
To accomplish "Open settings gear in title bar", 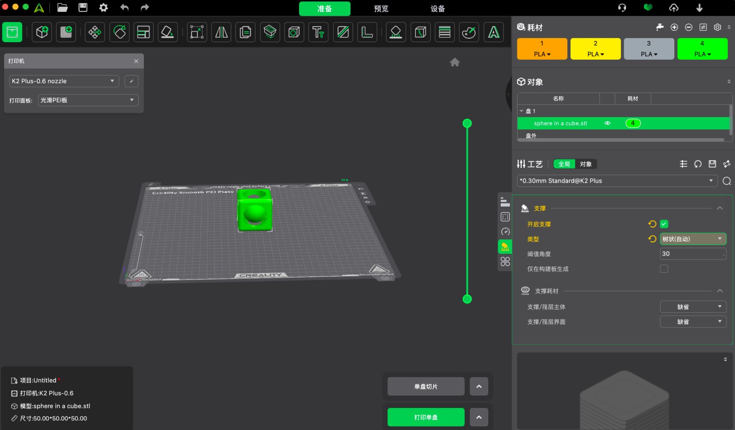I will pyautogui.click(x=104, y=8).
